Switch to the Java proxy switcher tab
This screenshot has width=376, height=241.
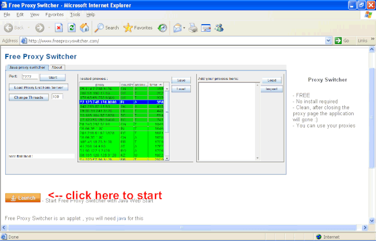[x=27, y=68]
